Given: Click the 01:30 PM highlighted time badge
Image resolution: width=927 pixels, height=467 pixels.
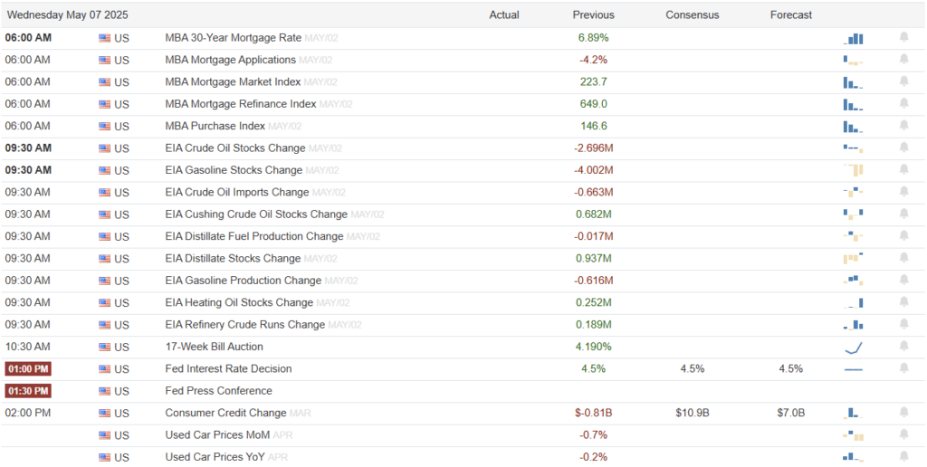Looking at the screenshot, I should (x=28, y=391).
